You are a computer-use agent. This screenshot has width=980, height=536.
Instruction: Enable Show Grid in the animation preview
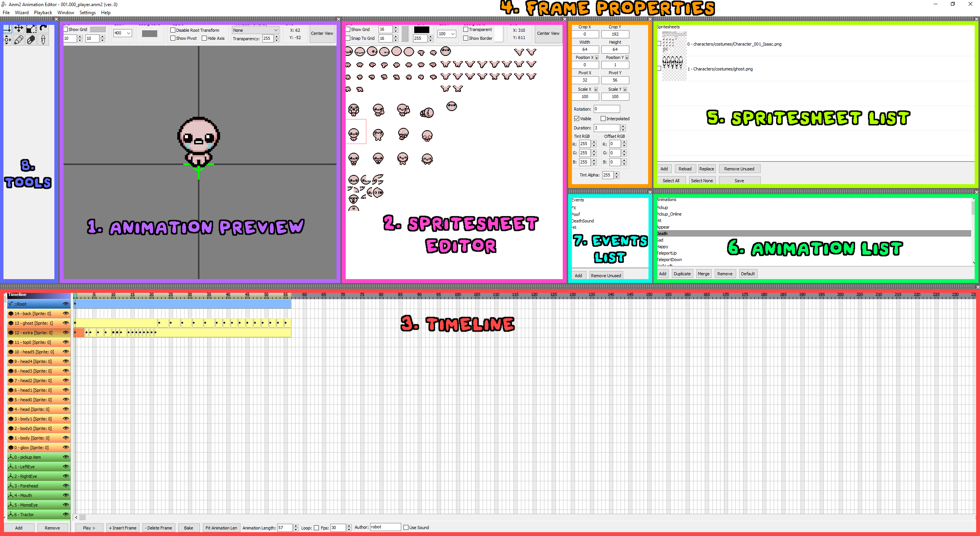coord(66,29)
